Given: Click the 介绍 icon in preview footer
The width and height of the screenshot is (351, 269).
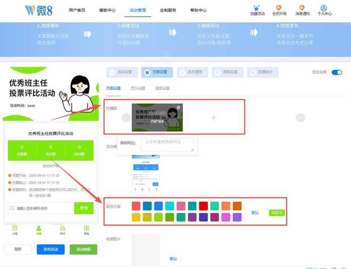Looking at the screenshot, I should (15, 230).
